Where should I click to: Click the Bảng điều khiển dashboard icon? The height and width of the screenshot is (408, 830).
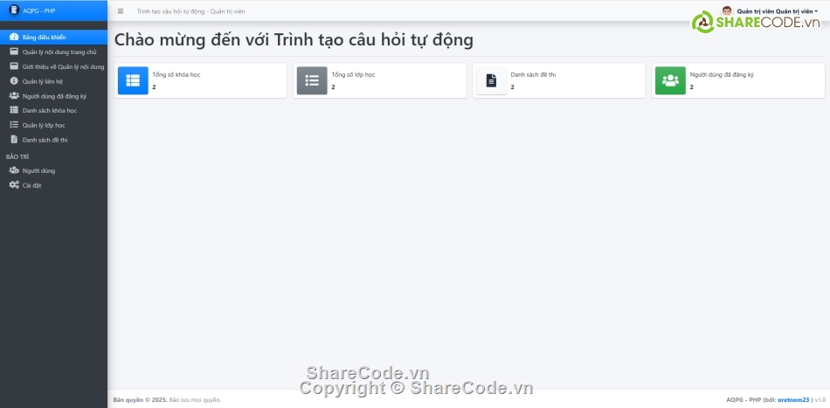[x=14, y=37]
